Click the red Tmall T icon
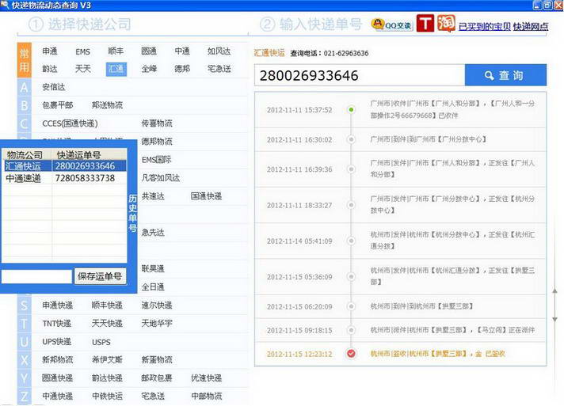The width and height of the screenshot is (564, 406). tap(425, 24)
